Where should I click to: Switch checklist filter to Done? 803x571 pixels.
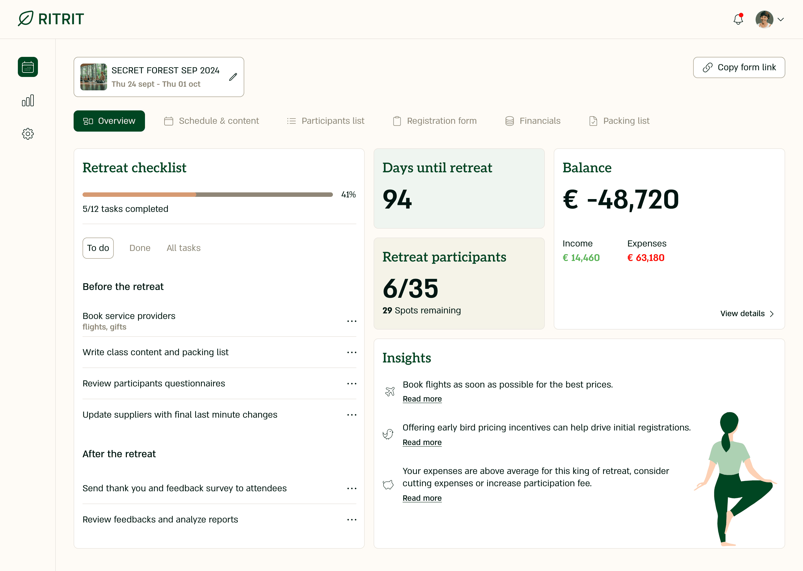pyautogui.click(x=140, y=248)
